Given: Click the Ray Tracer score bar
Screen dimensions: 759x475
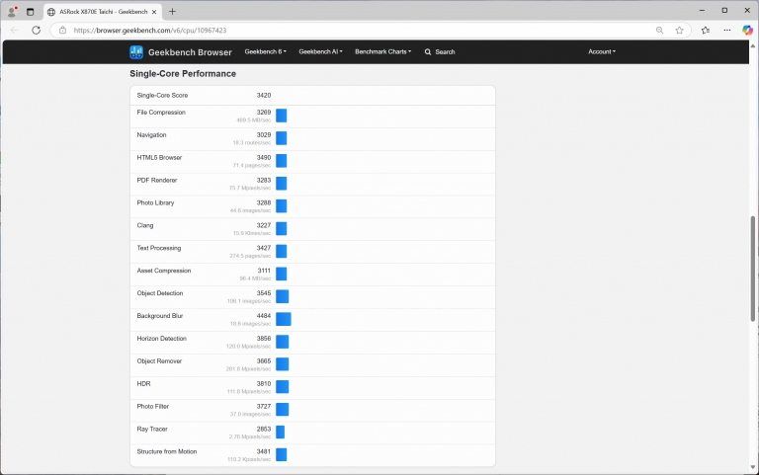Looking at the screenshot, I should [x=281, y=432].
